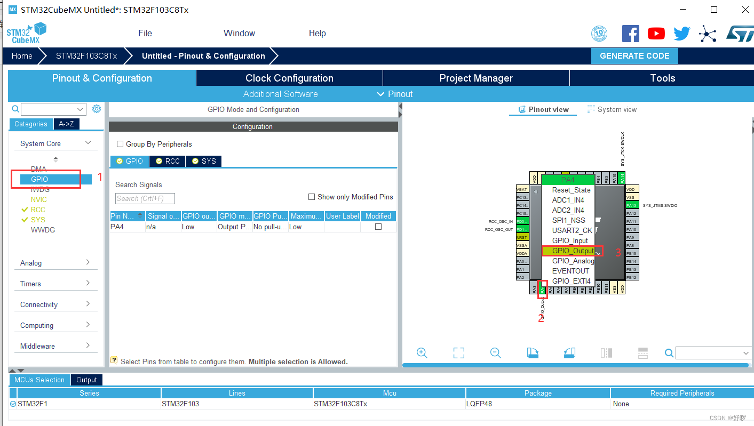The image size is (754, 426).
Task: Rotate the chip counter-clockwise
Action: (x=569, y=353)
